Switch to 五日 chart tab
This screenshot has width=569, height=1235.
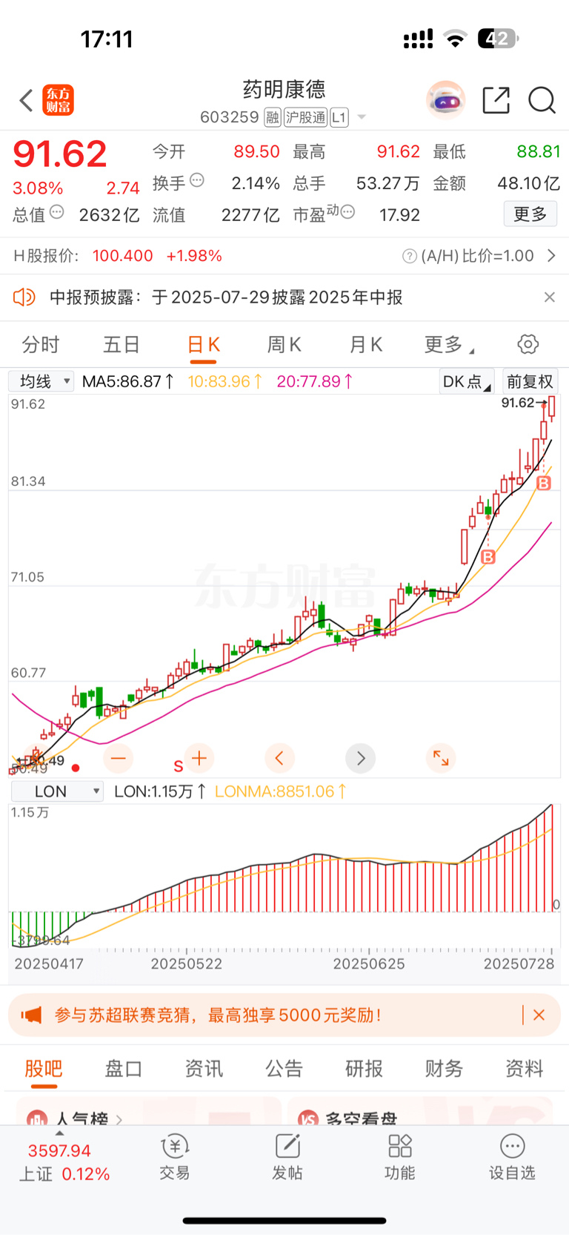click(122, 345)
